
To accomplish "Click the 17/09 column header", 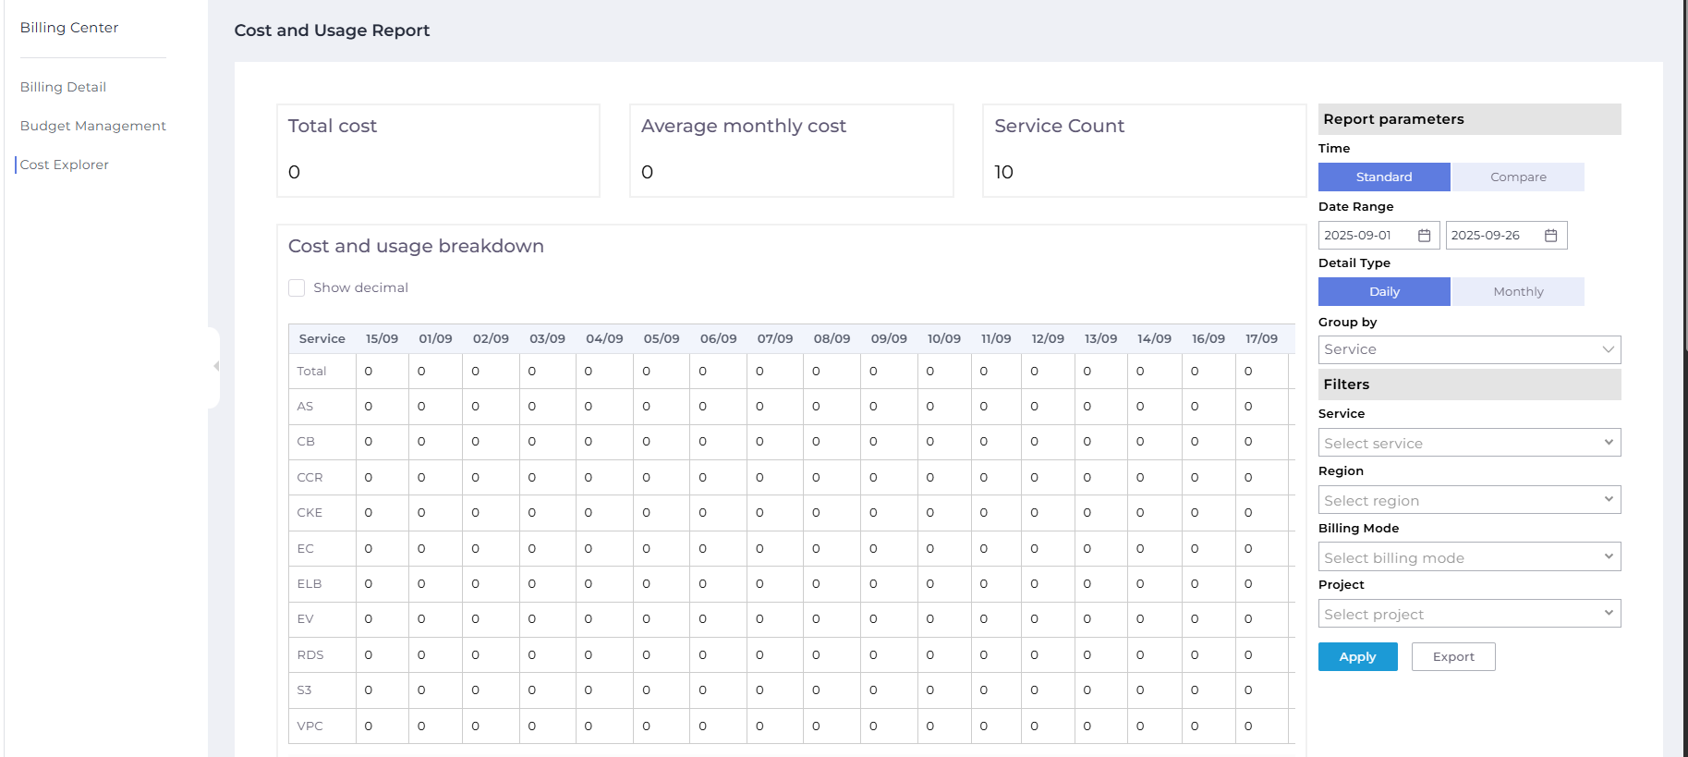I will tap(1261, 338).
